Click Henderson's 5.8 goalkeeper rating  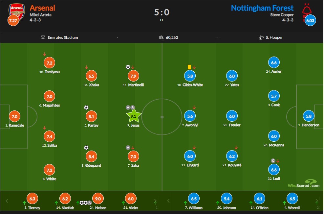click(309, 116)
